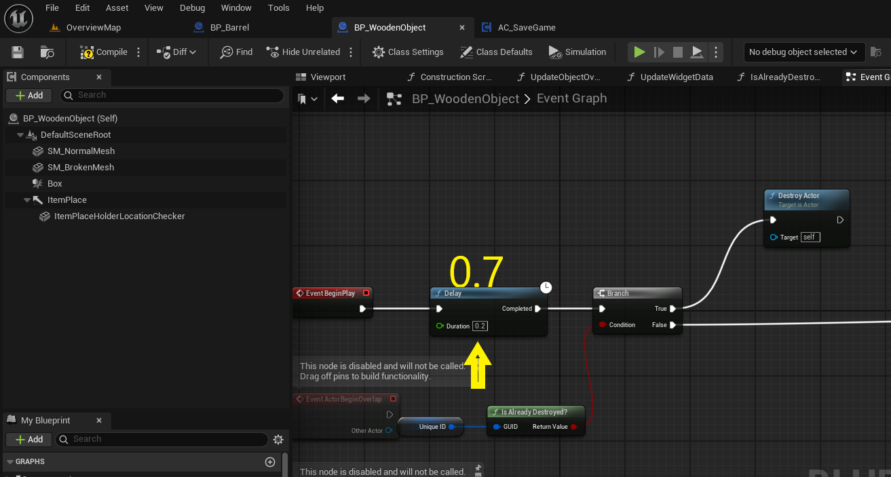Viewport: 891px width, 477px height.
Task: Click the Save blueprint icon
Action: pyautogui.click(x=18, y=52)
